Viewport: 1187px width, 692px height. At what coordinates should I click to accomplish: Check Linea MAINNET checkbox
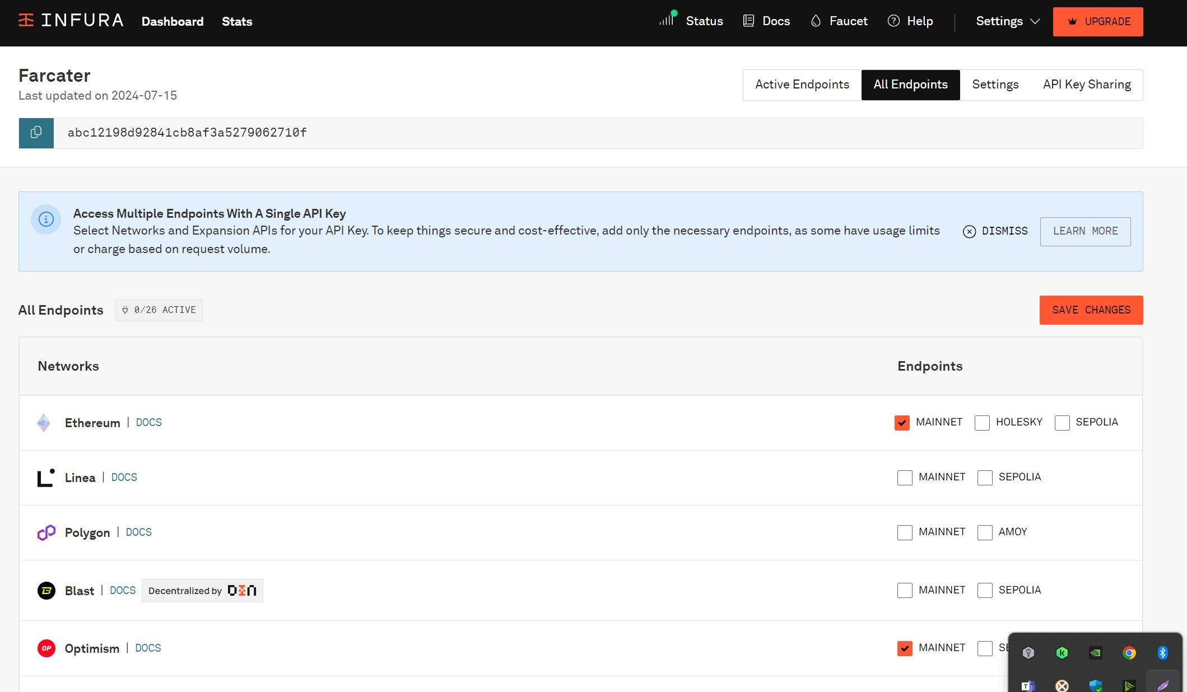[905, 478]
